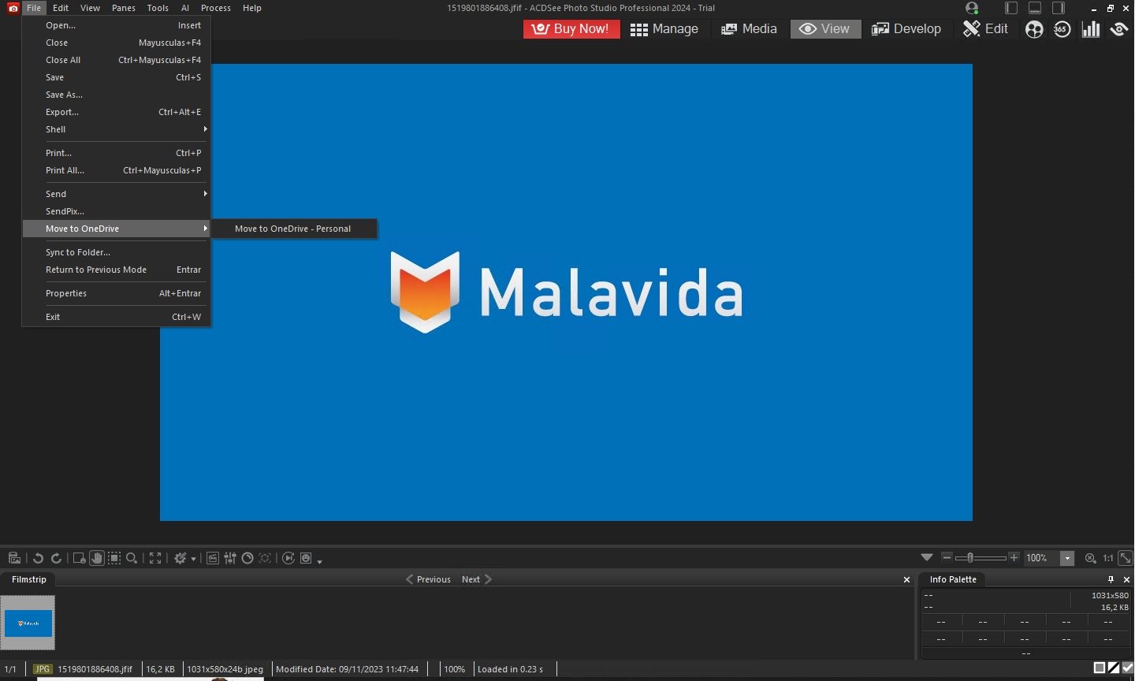Switch to Media mode
1135x681 pixels.
(749, 29)
